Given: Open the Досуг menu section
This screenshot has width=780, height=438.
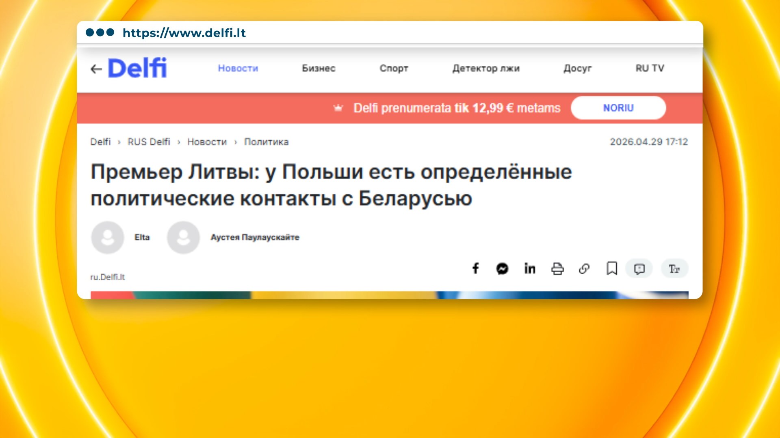Looking at the screenshot, I should click(x=577, y=69).
